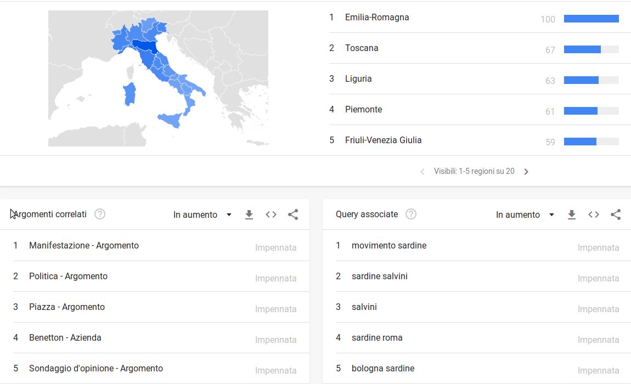
Task: Download the Argomenti correlati data as CSV
Action: [x=249, y=215]
